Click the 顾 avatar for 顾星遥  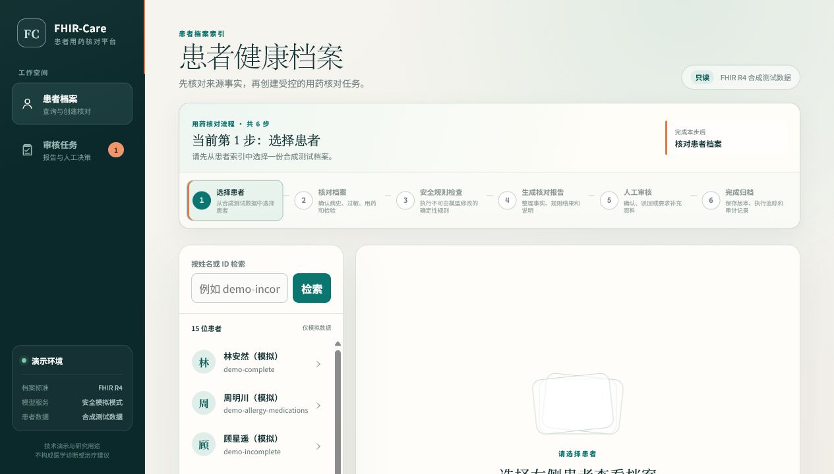(204, 445)
